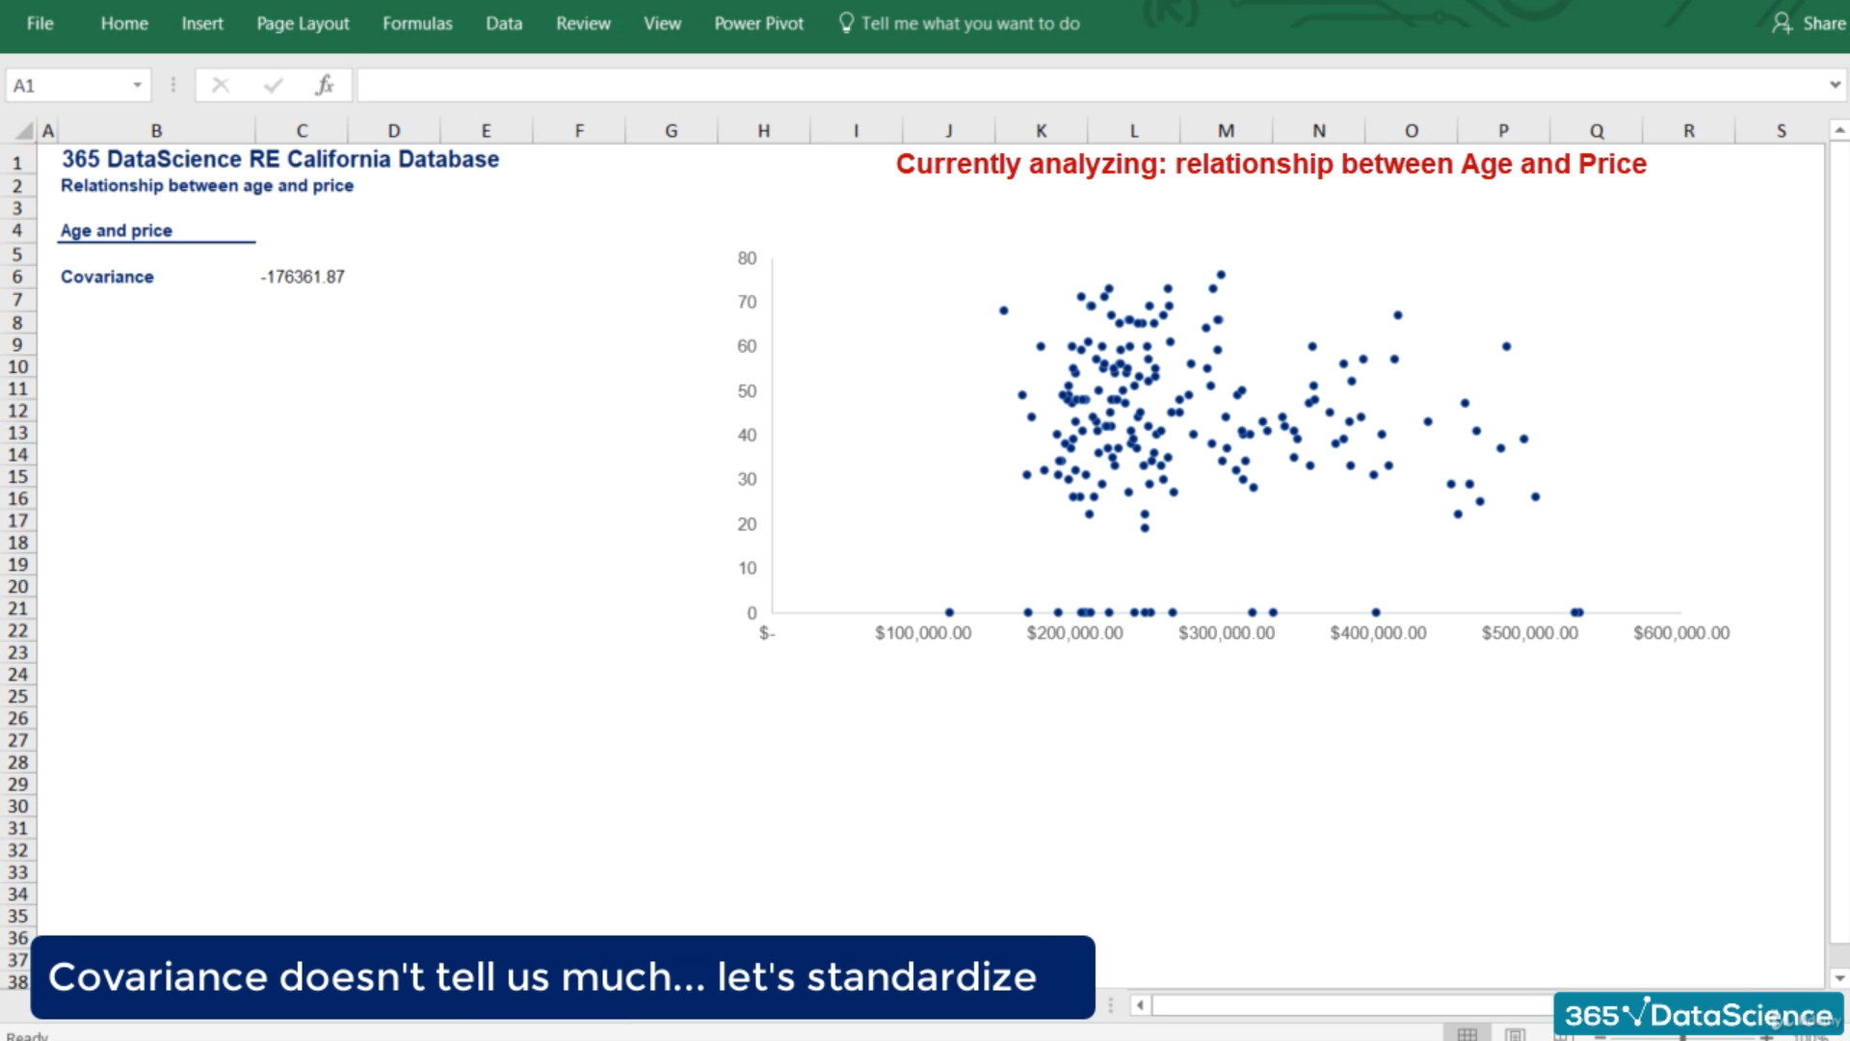Image resolution: width=1850 pixels, height=1041 pixels.
Task: Click the Cancel (X) formula bar icon
Action: (x=221, y=86)
